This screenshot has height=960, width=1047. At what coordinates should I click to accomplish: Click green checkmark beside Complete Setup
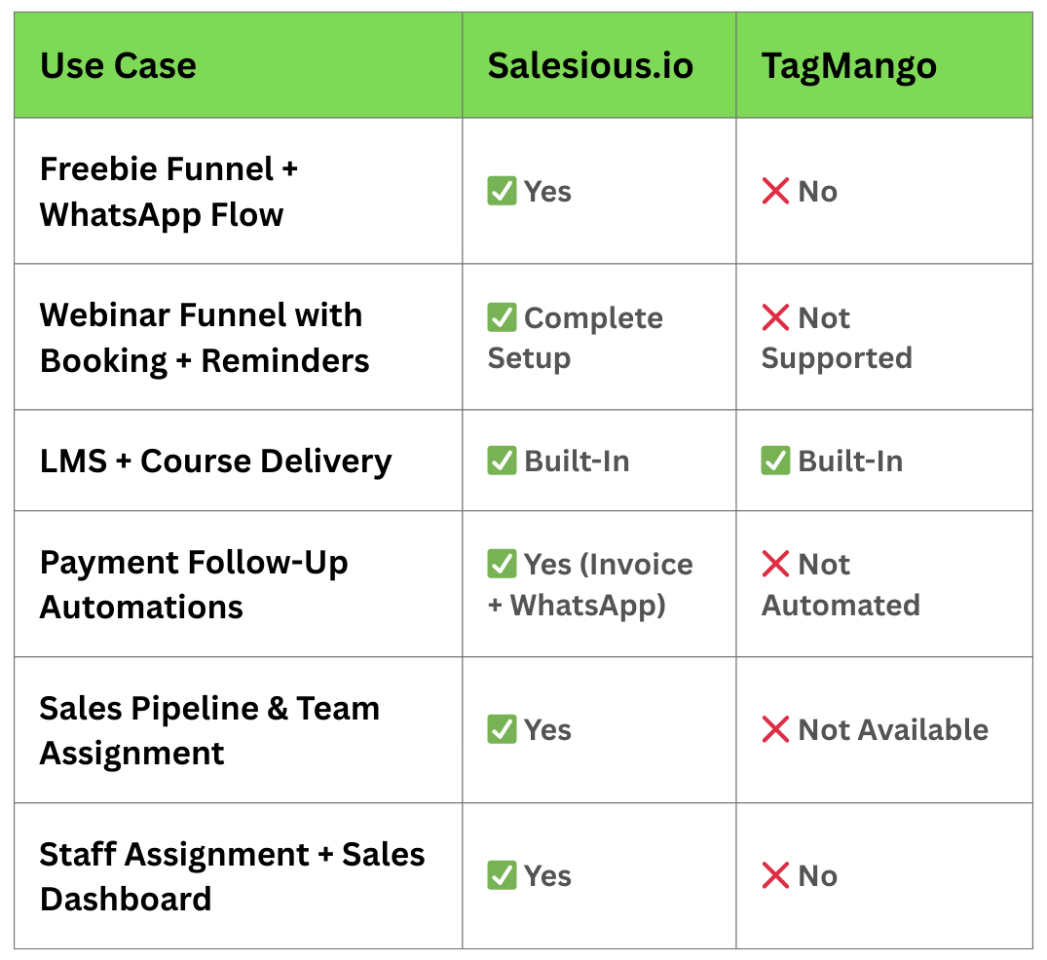[502, 317]
